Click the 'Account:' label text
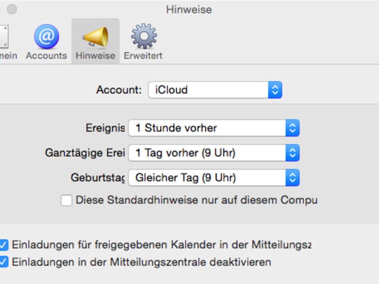The height and width of the screenshot is (284, 379). pos(119,90)
